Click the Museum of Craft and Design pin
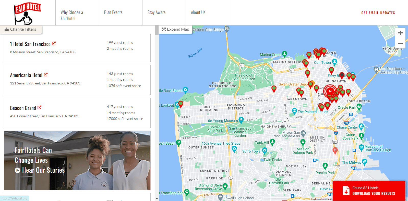Image resolution: width=408 pixels, height=201 pixels. [361, 147]
